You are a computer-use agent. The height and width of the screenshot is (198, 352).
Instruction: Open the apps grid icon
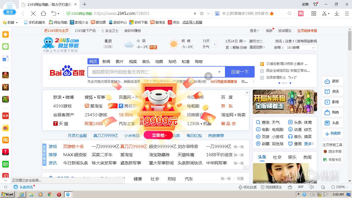coord(313,13)
